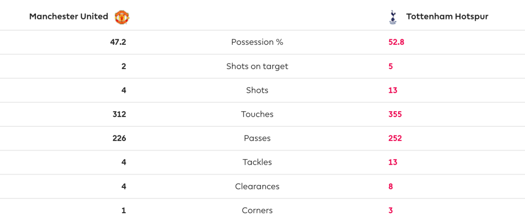
Task: Click Manchester United's 226 passes value
Action: [x=119, y=138]
